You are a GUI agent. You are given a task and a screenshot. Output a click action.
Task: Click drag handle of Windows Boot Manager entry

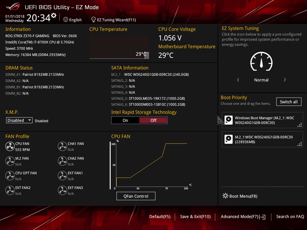[x=300, y=125]
